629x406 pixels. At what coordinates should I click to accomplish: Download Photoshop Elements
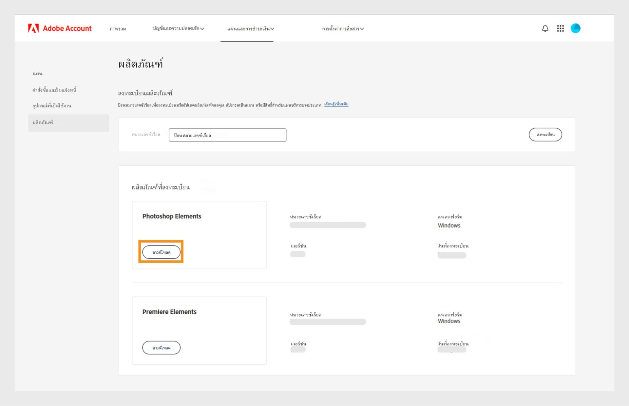click(161, 252)
